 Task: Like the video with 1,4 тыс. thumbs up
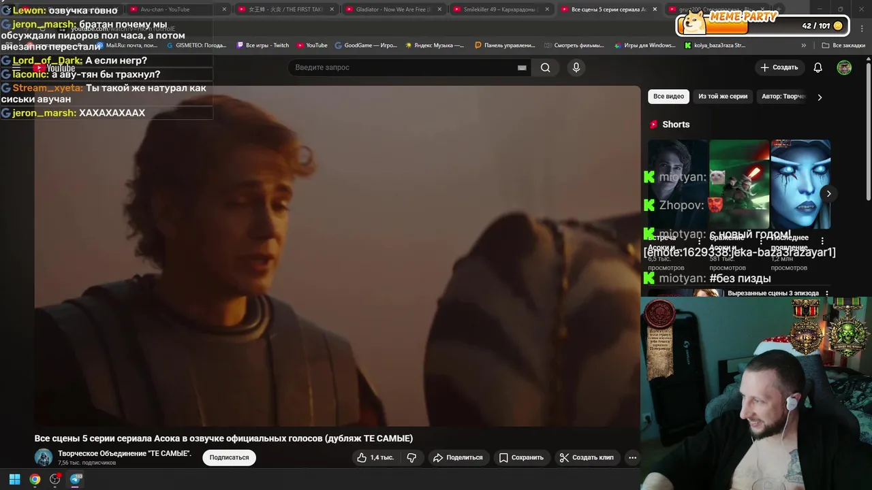point(375,457)
